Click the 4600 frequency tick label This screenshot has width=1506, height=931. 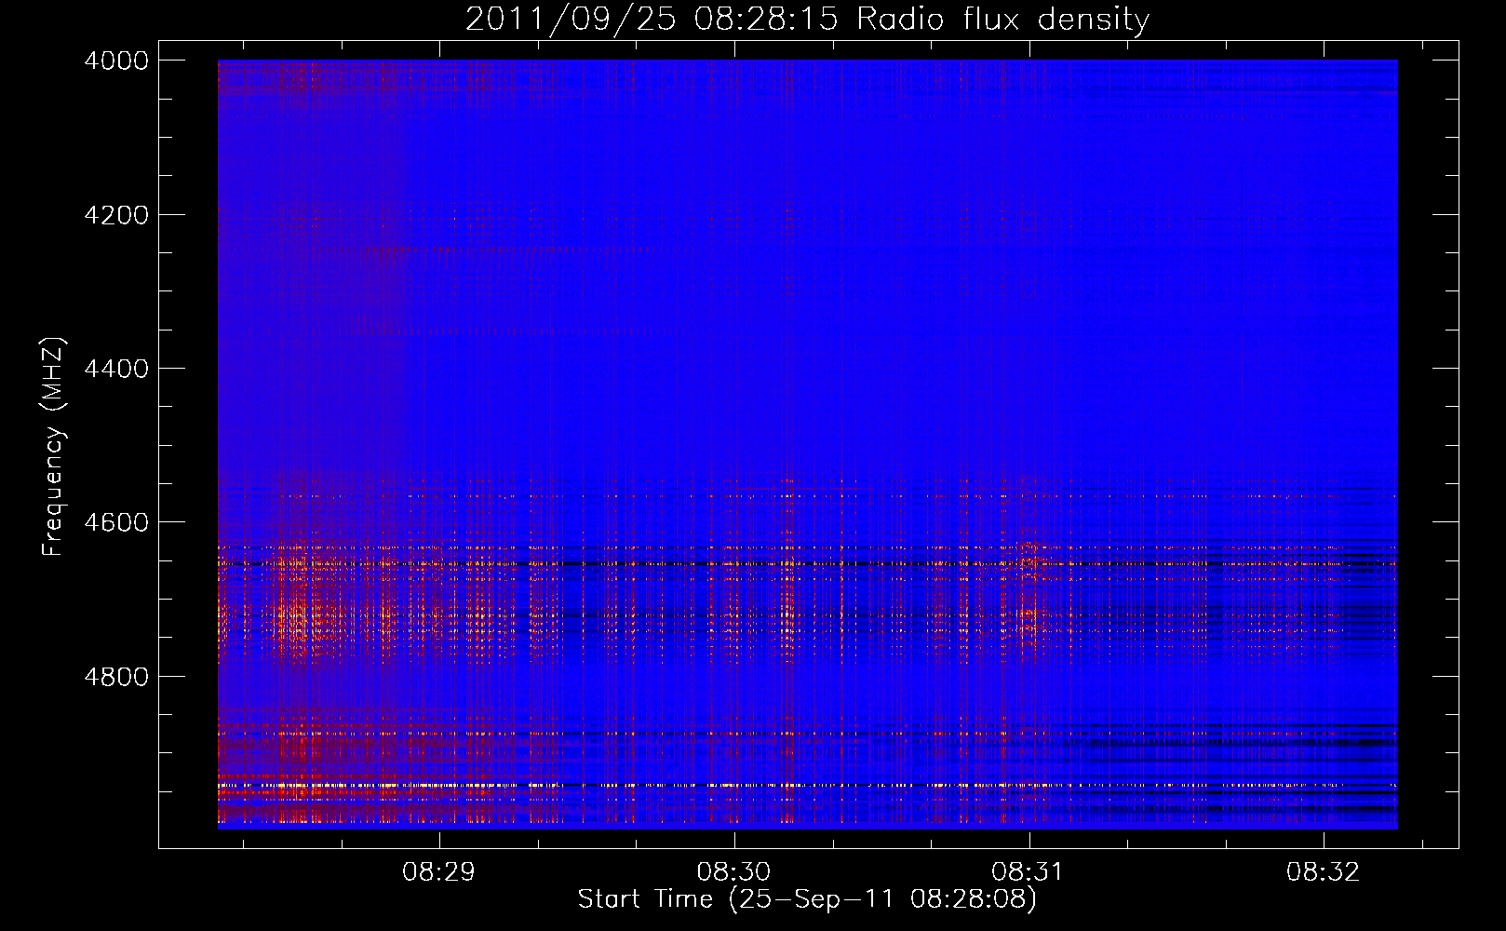tap(116, 522)
